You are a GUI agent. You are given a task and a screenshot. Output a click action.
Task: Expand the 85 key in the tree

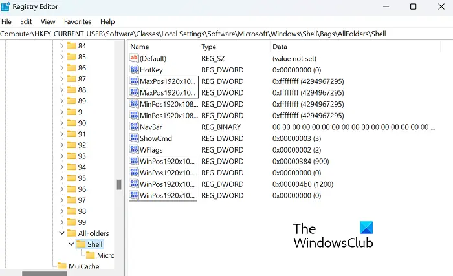click(x=61, y=57)
